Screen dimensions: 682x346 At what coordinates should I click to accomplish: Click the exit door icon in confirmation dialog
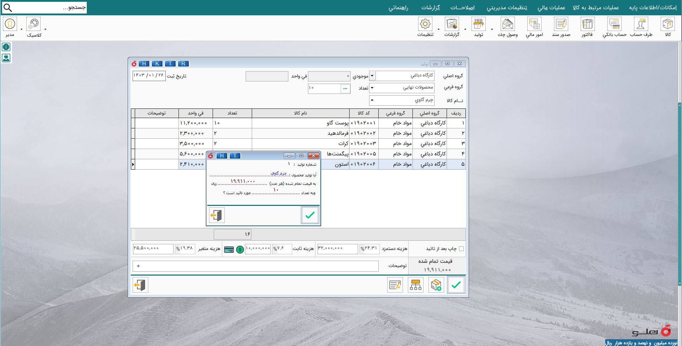(217, 215)
